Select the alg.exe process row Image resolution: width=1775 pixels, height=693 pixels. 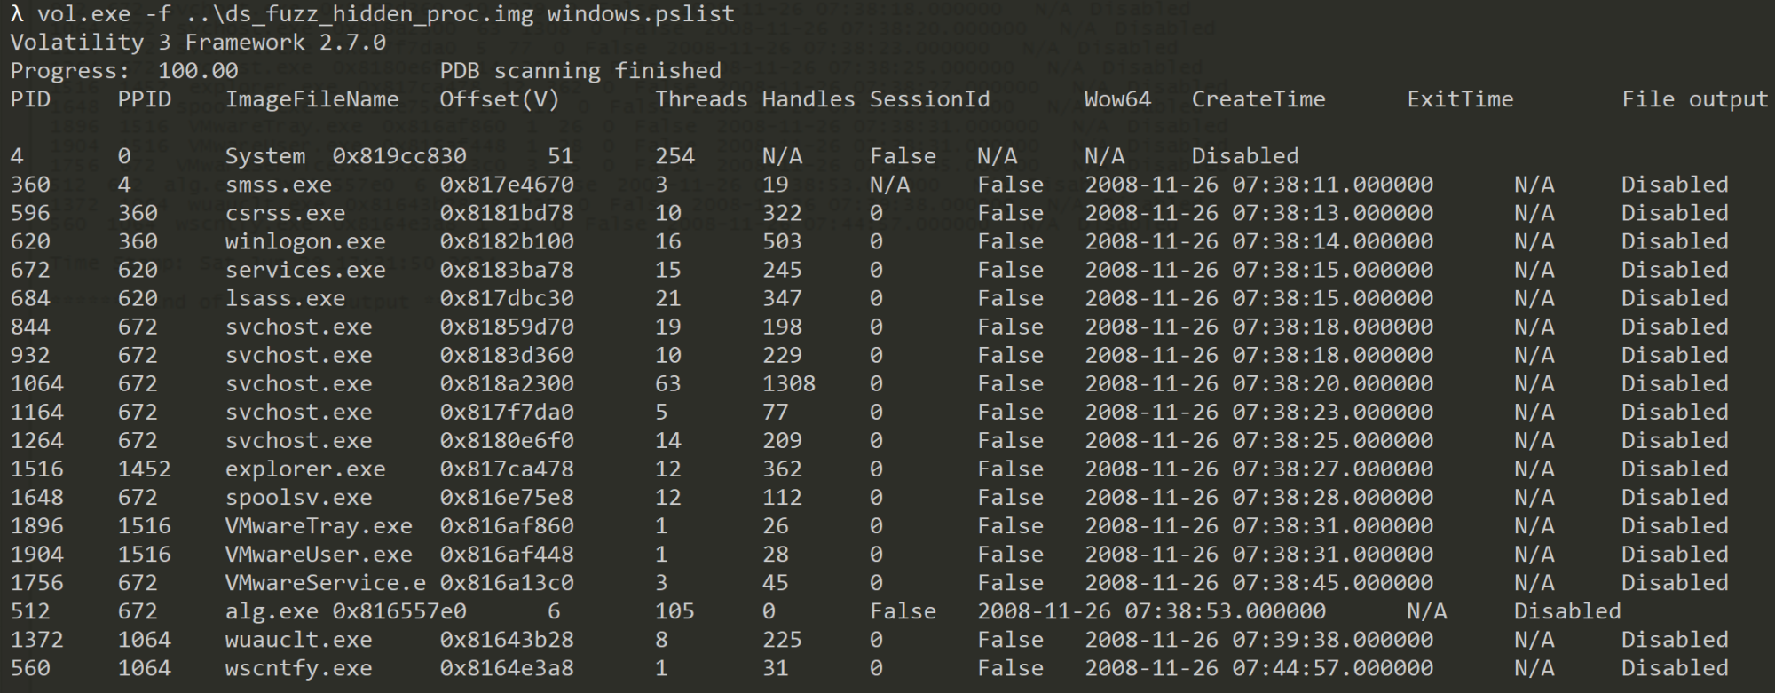click(x=816, y=611)
